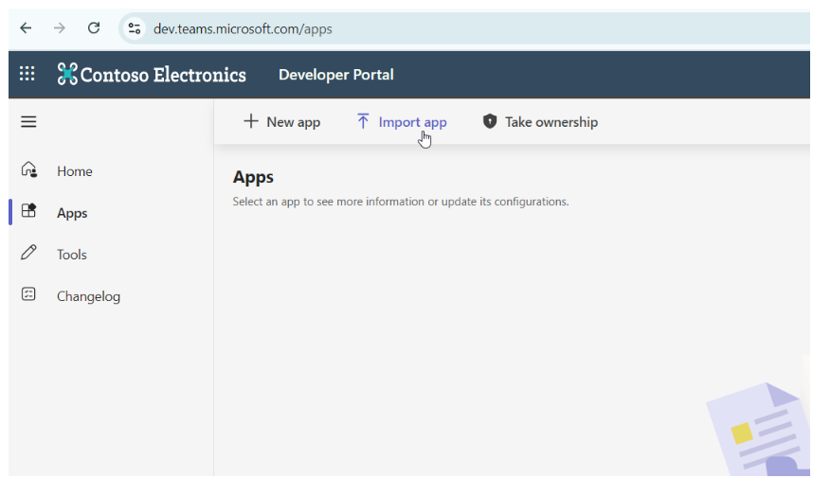Image resolution: width=813 pixels, height=478 pixels.
Task: Open the app launcher waffle grid
Action: 27,74
